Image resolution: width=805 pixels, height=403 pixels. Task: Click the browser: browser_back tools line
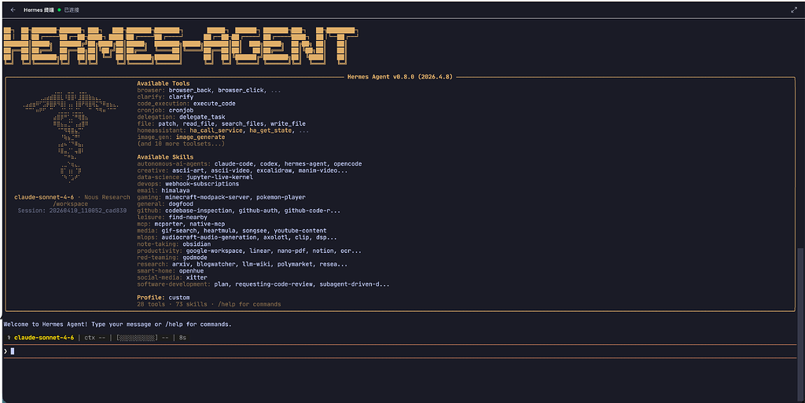(209, 90)
